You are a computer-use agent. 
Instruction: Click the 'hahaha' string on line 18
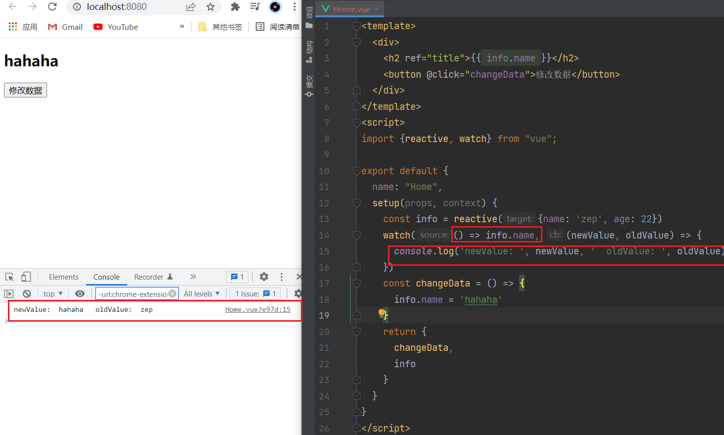[481, 299]
